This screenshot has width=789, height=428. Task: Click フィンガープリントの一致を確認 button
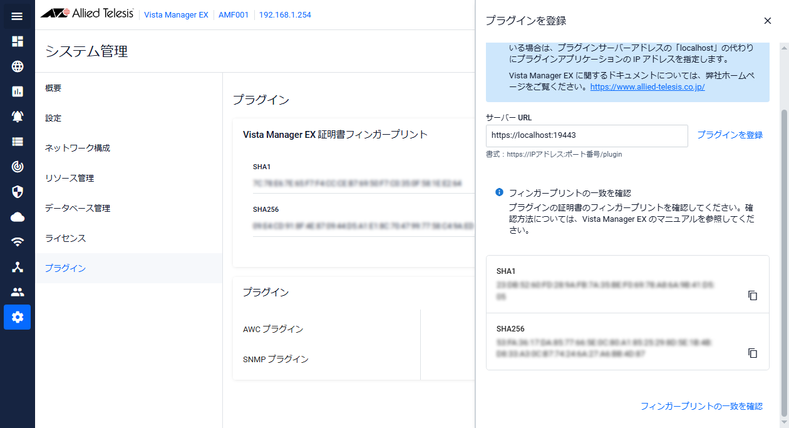coord(701,406)
